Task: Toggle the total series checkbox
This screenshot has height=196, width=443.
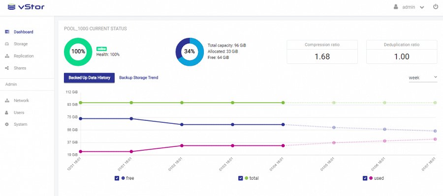Action: tap(240, 178)
